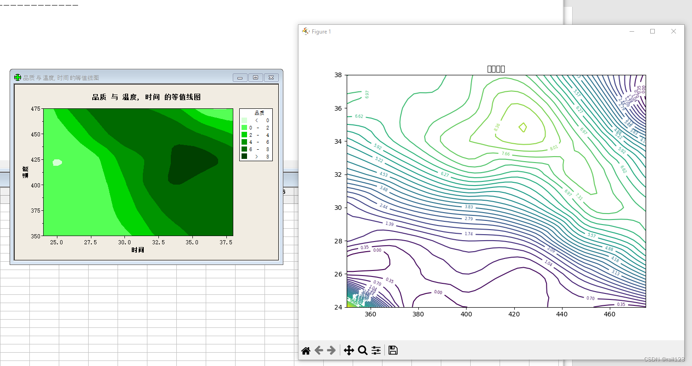Click the small diamond contour at peak

(x=523, y=128)
